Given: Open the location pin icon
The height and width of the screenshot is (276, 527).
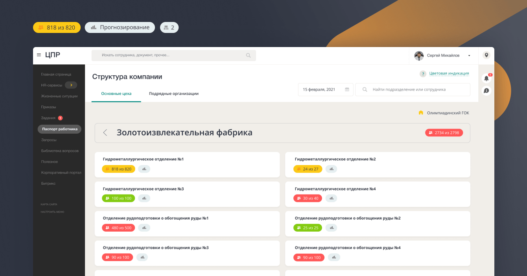Looking at the screenshot, I should (486, 55).
